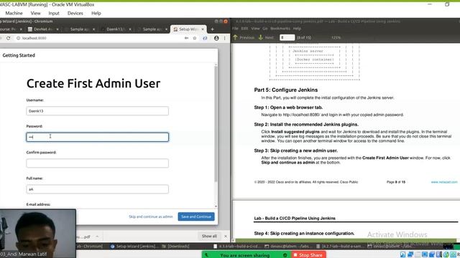Open PDF viewer Edit menu
Image resolution: width=460 pixels, height=258 pixels.
coord(244,29)
